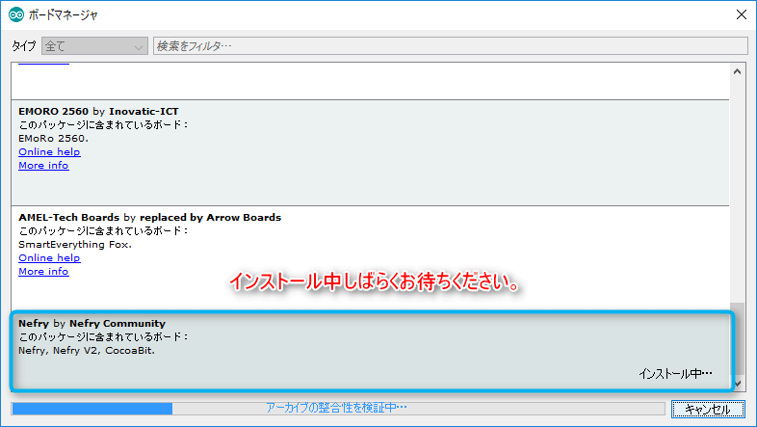Click the installation progress bar
This screenshot has width=757, height=427.
[338, 409]
